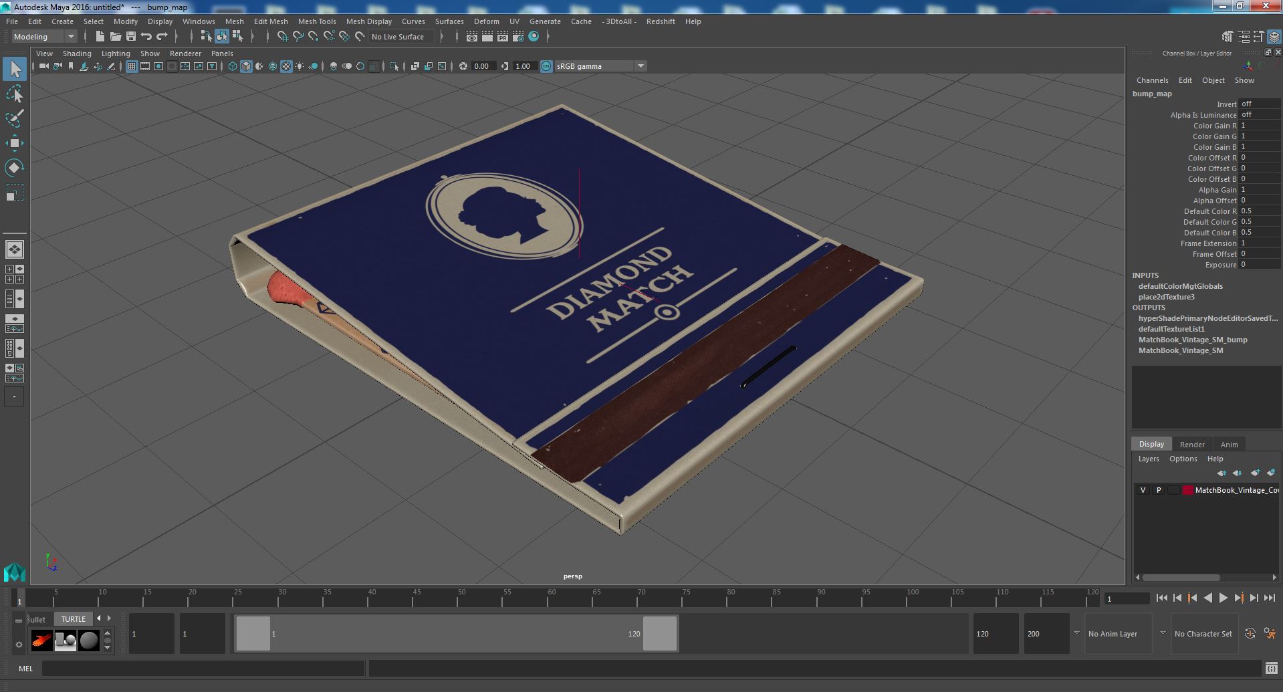Select MatchBook_Vintage_SM_bump output node
The image size is (1283, 692).
[1193, 340]
